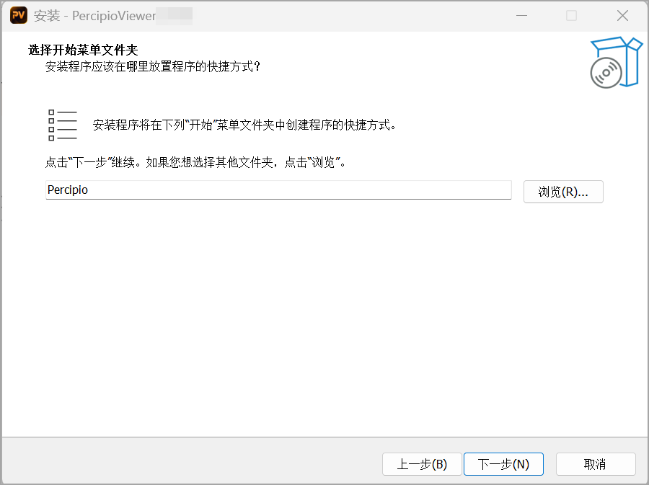Click the 选择开始菜单文件夹 heading
649x485 pixels.
[x=83, y=50]
